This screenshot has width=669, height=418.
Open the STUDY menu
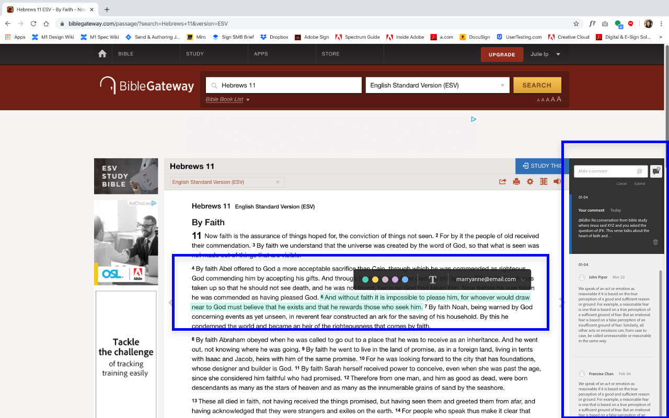click(x=195, y=54)
